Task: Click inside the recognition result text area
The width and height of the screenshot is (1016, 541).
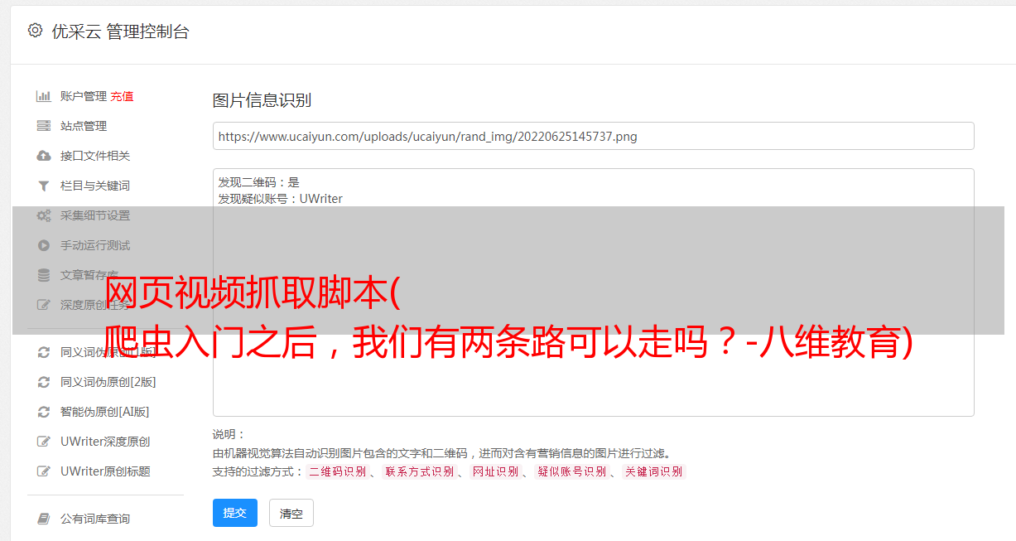Action: 593,292
